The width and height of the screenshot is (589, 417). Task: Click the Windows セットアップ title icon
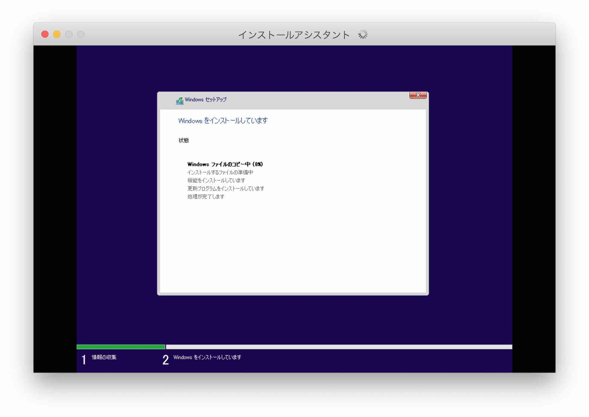179,100
